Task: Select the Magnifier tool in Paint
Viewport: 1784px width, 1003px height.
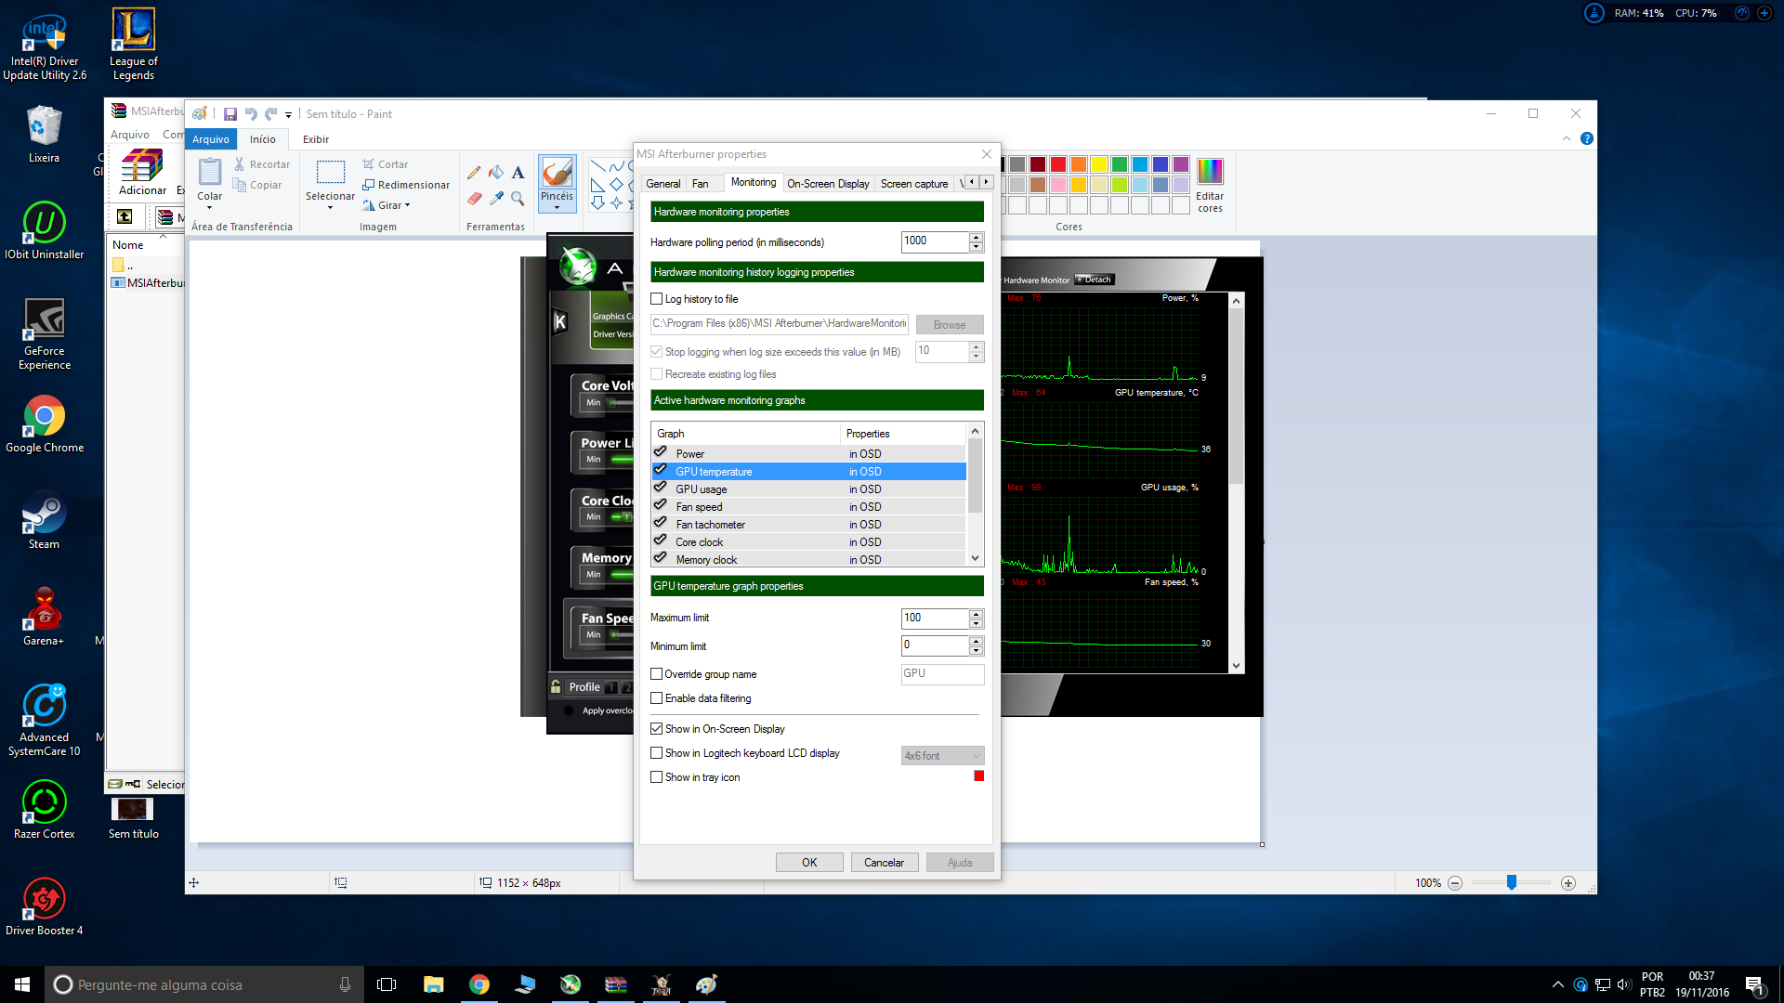Action: 518,198
